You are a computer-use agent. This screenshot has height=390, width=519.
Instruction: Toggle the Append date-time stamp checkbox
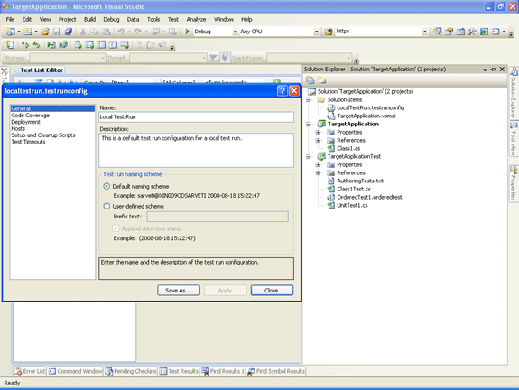[x=116, y=228]
